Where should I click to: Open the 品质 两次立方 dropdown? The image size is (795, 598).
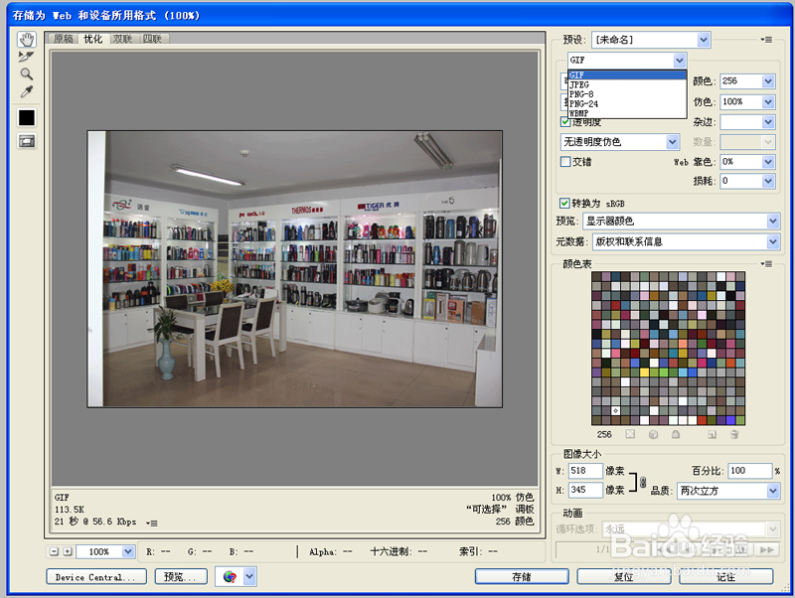click(x=773, y=491)
